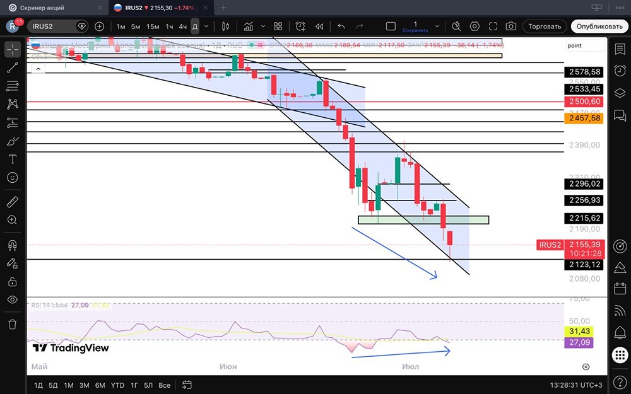Open the alerts alarm-clock panel icon
631x394 pixels.
[x=620, y=71]
